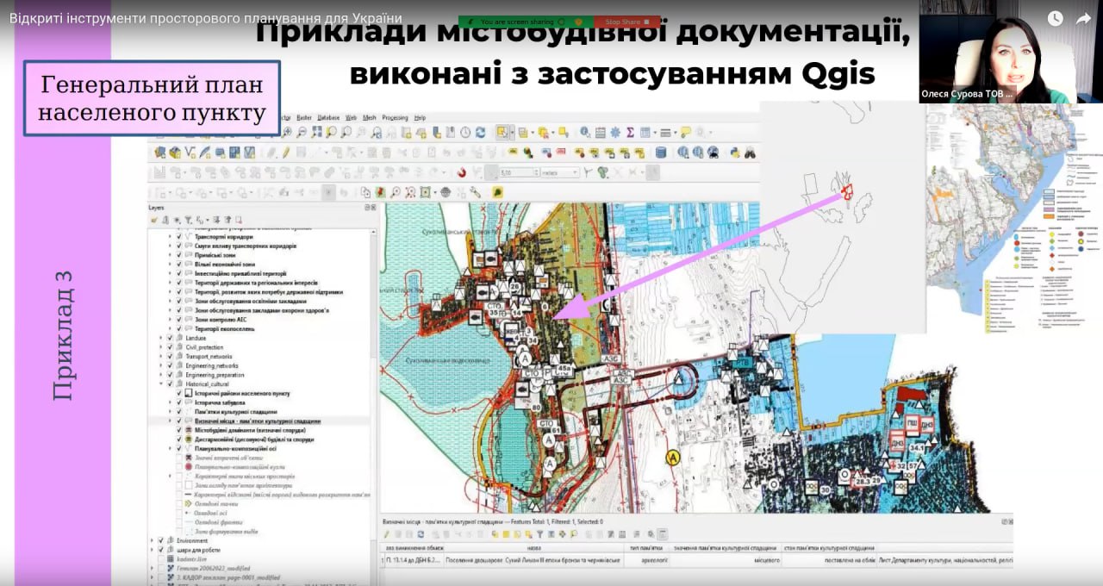Screen dimensions: 1103x586
Task: Open the Mesh menu
Action: (369, 117)
